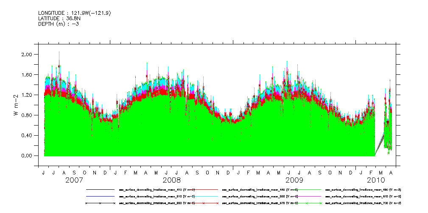The width and height of the screenshot is (428, 213).
Task: Select the red legend line for irradiance 440
Action: pos(203,190)
